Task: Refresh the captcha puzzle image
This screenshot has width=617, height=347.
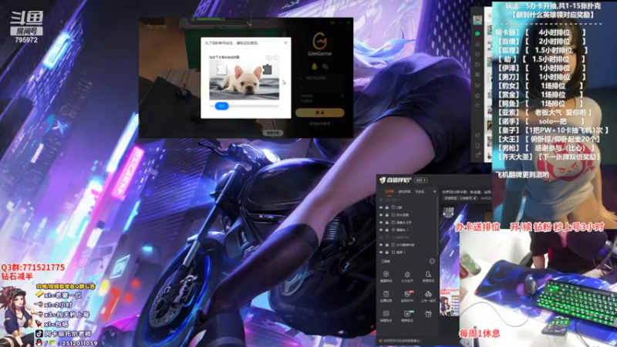Action: point(276,57)
